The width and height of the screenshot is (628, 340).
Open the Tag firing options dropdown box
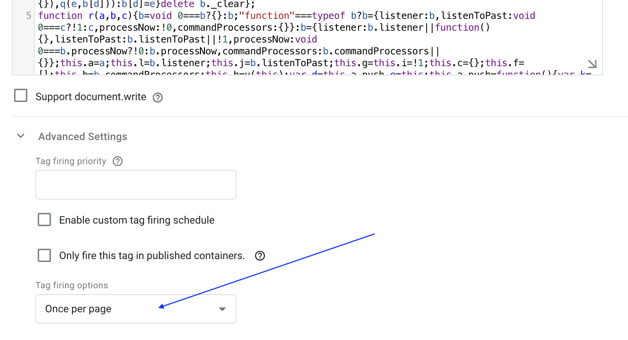136,309
